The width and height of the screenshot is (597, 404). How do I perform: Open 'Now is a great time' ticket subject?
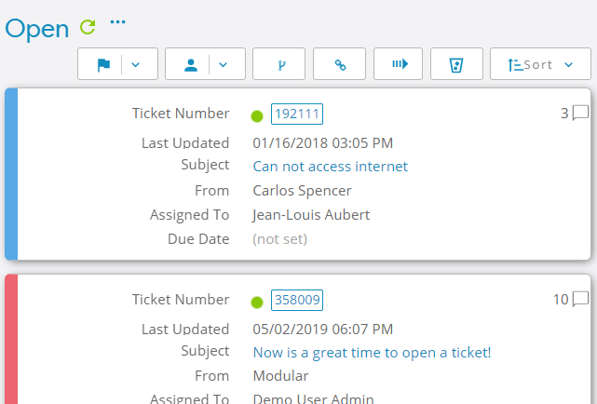(x=372, y=353)
